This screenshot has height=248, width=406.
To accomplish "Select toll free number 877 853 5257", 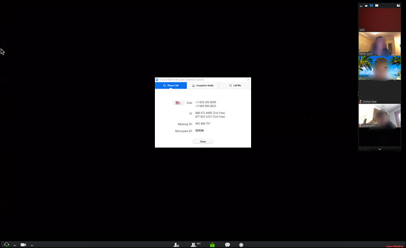I will pyautogui.click(x=210, y=117).
